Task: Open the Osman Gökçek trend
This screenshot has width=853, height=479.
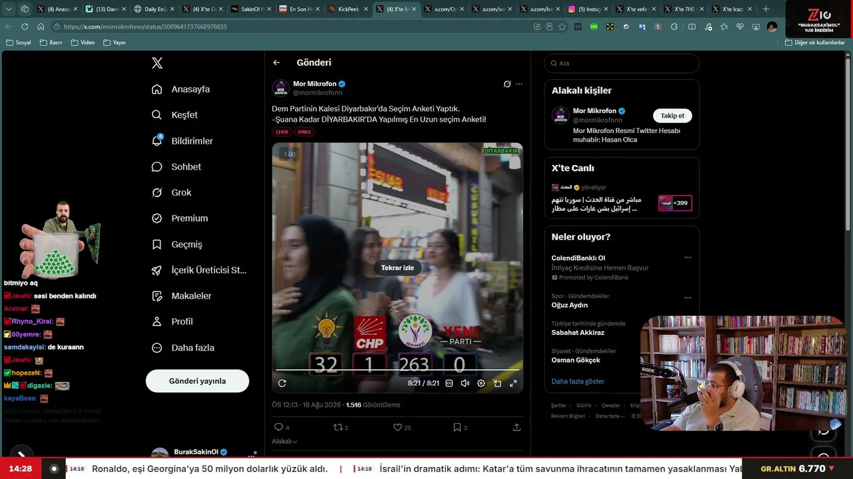Action: point(576,360)
